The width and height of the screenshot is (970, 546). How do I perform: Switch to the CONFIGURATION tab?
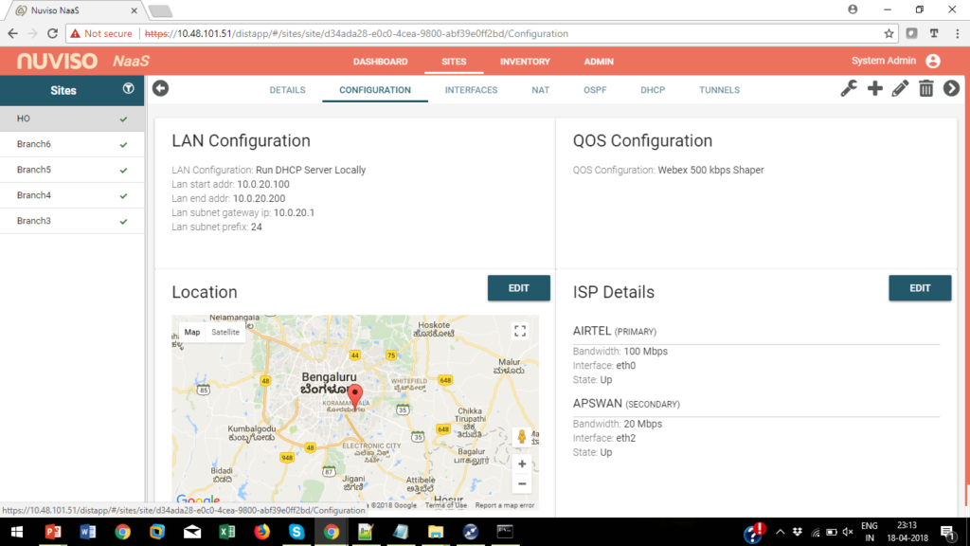coord(375,90)
